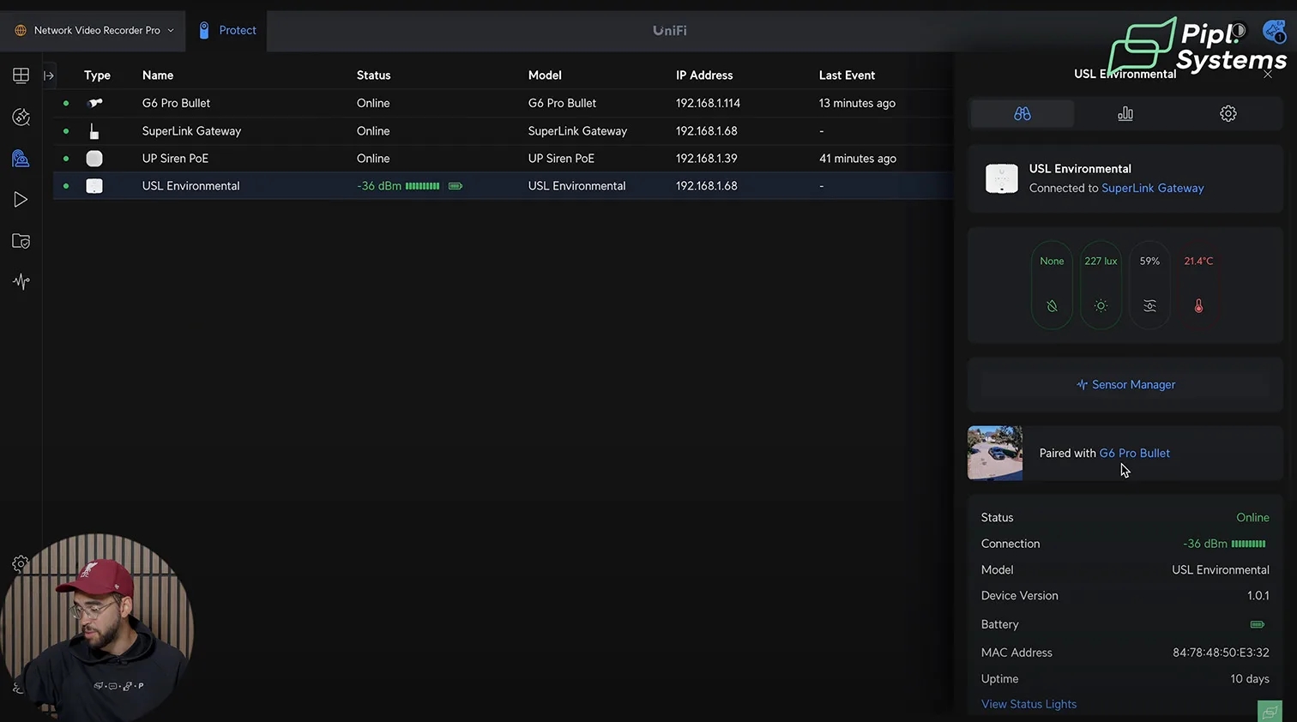Open the settings gear in left sidebar

point(20,563)
